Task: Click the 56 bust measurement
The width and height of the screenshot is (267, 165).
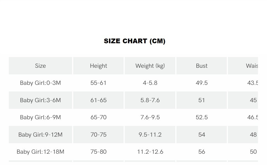Action: click(x=201, y=152)
